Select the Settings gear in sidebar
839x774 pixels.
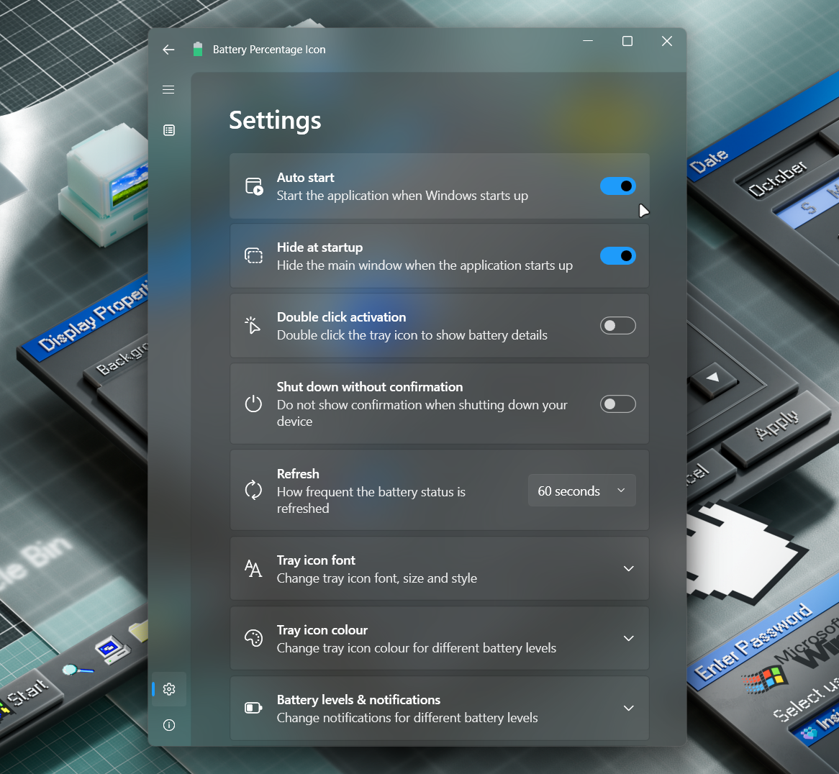pyautogui.click(x=169, y=689)
